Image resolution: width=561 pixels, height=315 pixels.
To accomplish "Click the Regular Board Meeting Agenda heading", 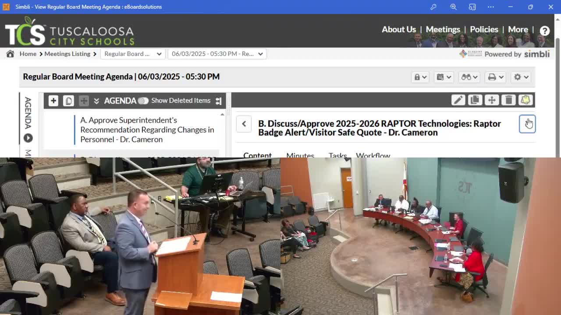I will tap(121, 77).
